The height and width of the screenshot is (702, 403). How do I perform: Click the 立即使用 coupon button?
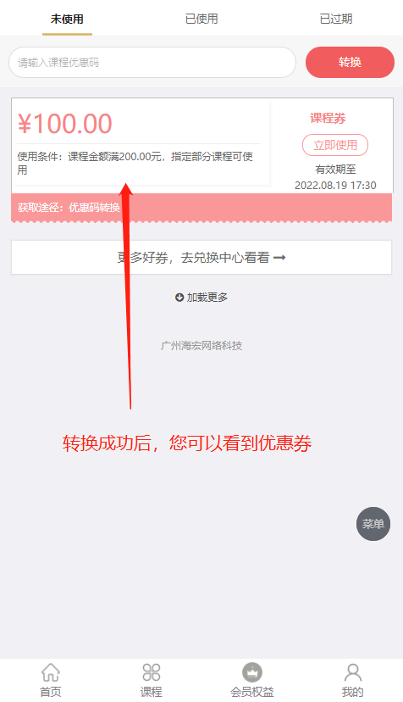[335, 145]
